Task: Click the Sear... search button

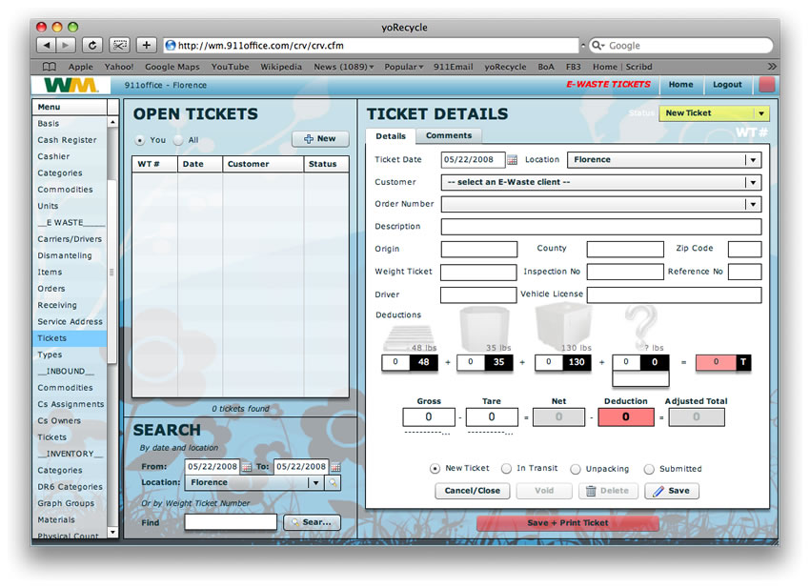Action: tap(312, 522)
